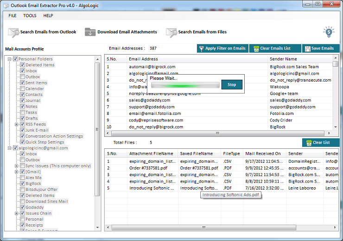
Task: Select sales@godaddy.com in email address column
Action: 149,100
